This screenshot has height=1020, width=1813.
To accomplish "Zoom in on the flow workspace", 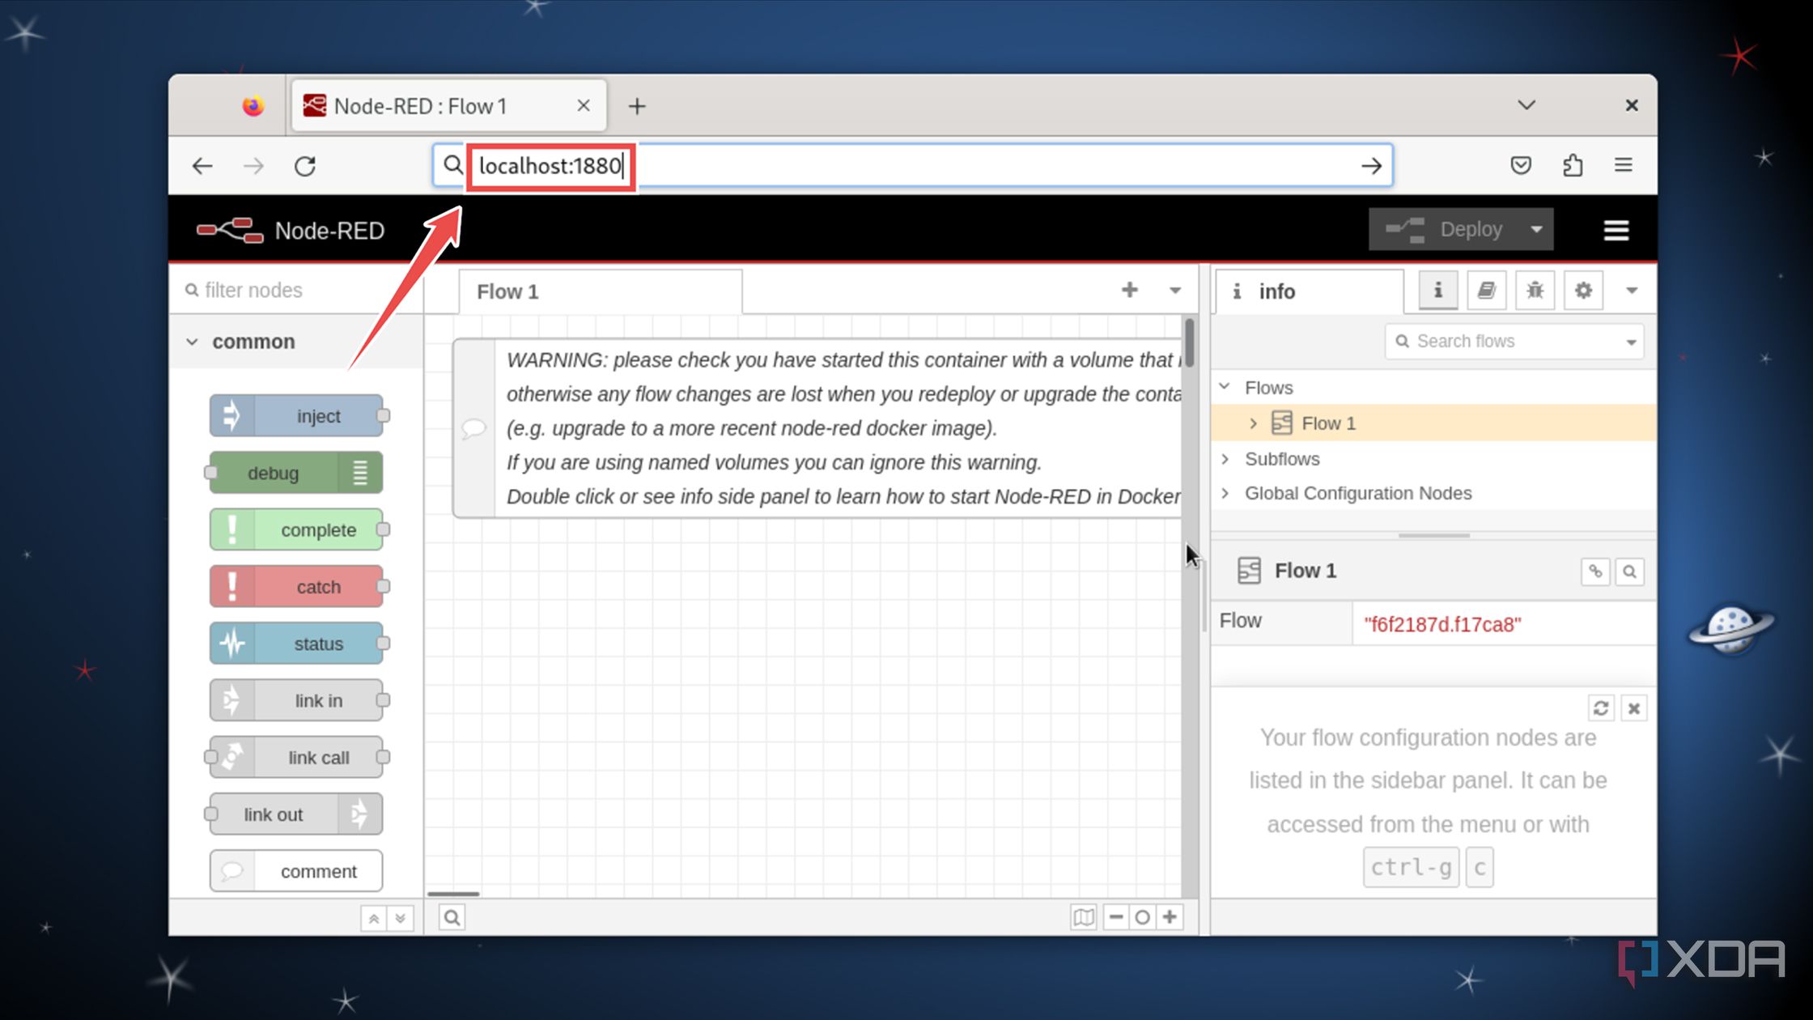I will coord(1170,916).
